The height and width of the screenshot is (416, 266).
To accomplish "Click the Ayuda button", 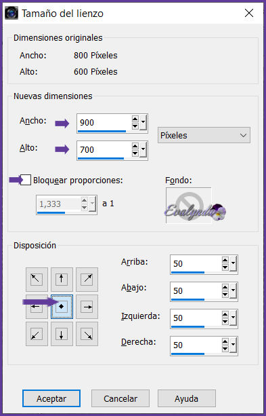I will coord(187,398).
